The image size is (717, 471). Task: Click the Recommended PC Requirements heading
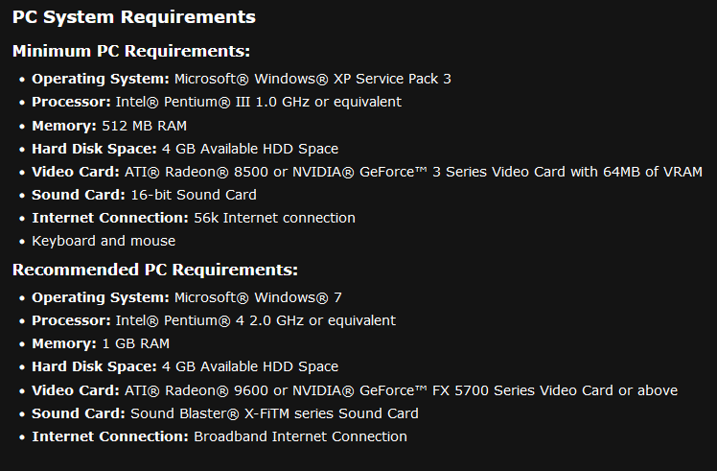(x=155, y=270)
